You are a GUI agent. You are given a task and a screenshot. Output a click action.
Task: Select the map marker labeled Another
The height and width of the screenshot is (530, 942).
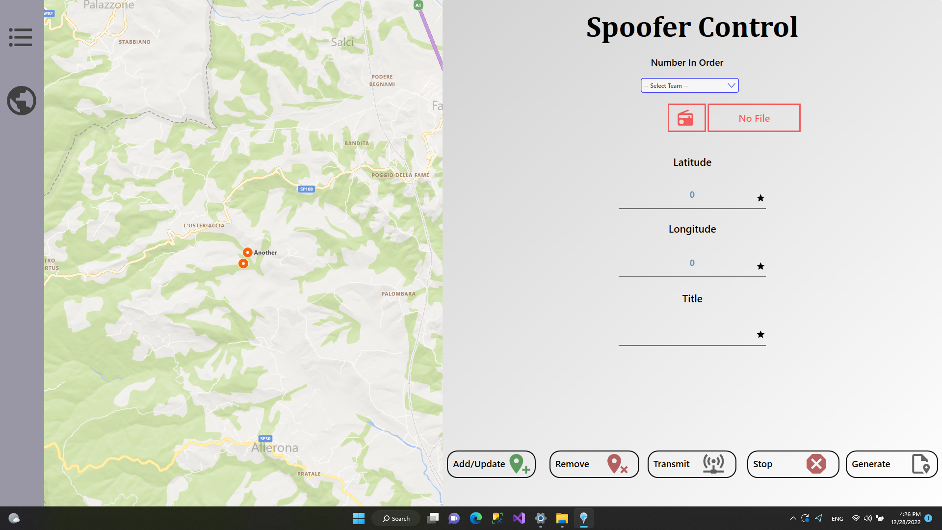[248, 252]
